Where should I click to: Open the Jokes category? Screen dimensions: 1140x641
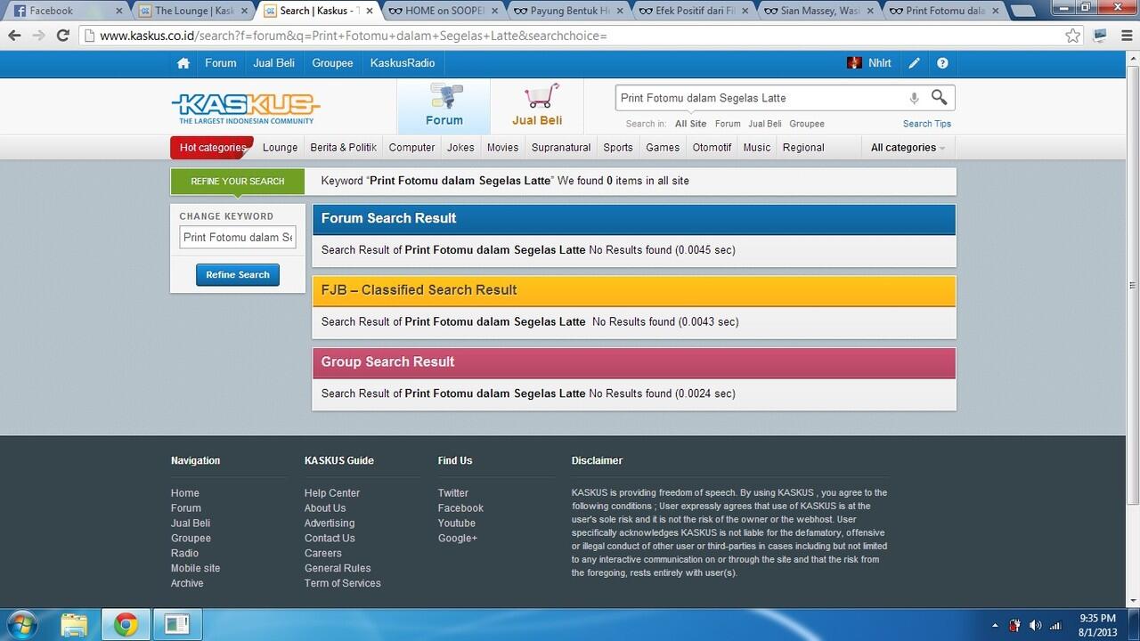tap(460, 148)
